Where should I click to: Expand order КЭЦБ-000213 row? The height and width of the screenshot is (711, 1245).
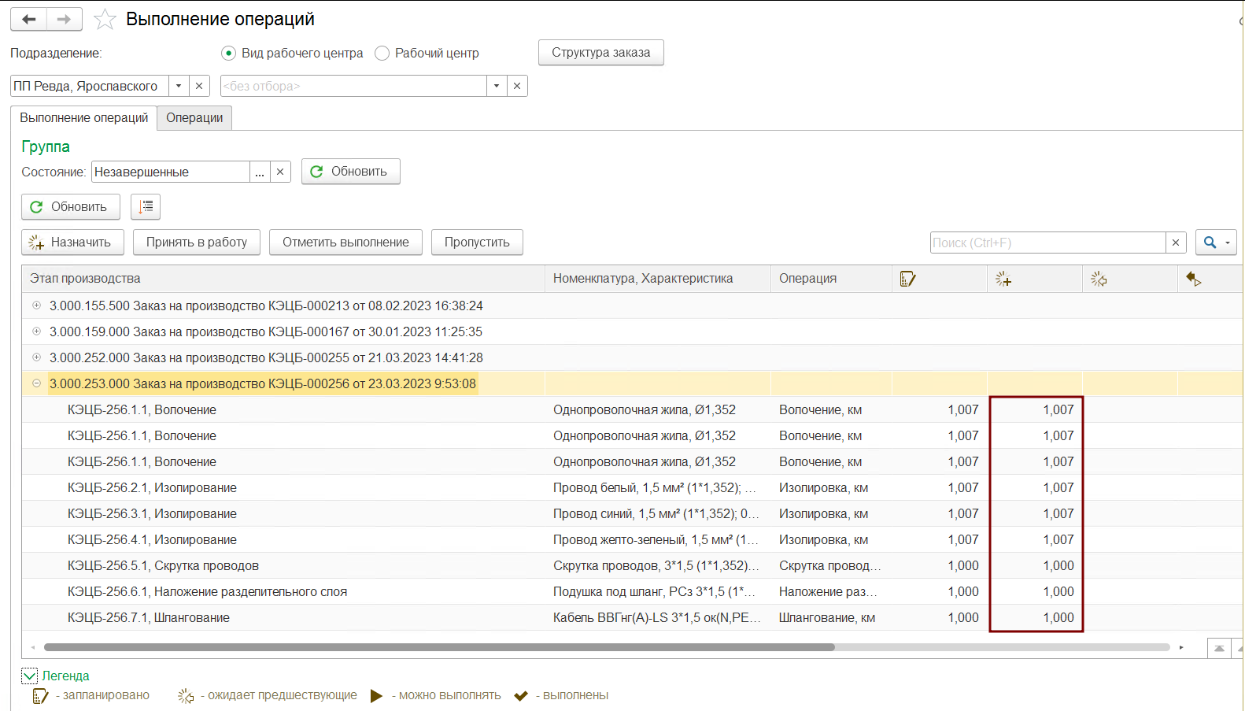pyautogui.click(x=36, y=306)
